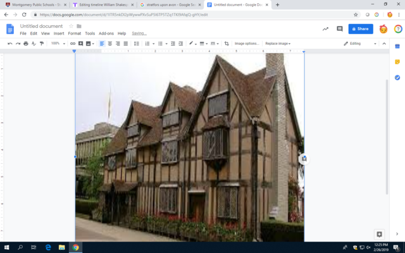Image resolution: width=405 pixels, height=253 pixels.
Task: Switch to Editing timeline William Shakespeare tab
Action: coord(103,4)
